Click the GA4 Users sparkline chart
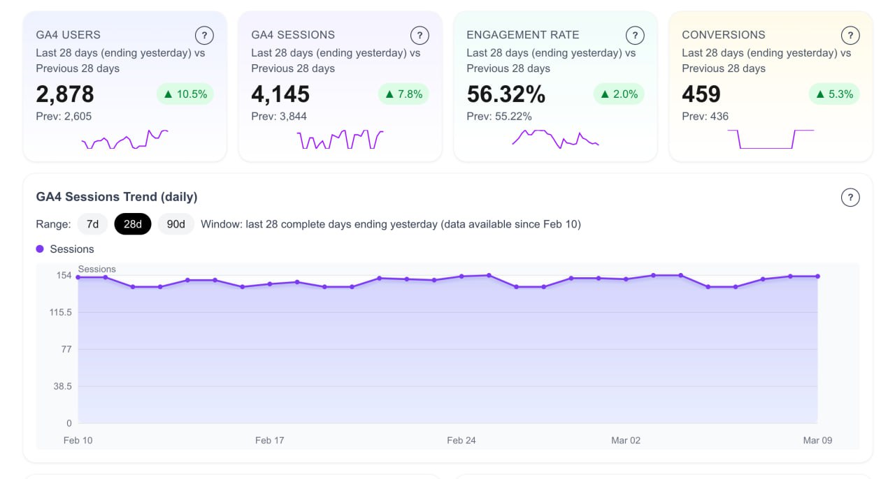This screenshot has height=479, width=895. coord(124,138)
